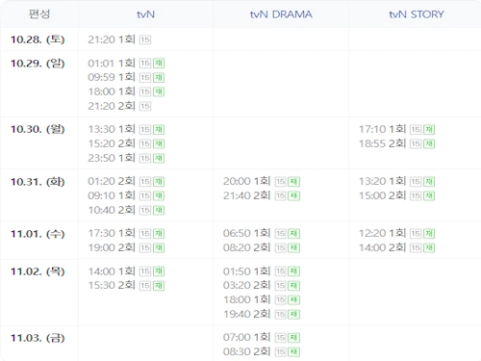
Task: Select the 10.28. (토) date row label
Action: click(38, 39)
